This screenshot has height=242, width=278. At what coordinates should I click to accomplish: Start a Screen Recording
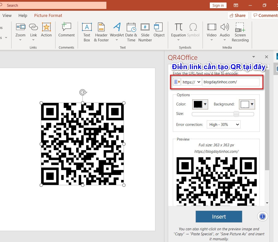(x=240, y=32)
